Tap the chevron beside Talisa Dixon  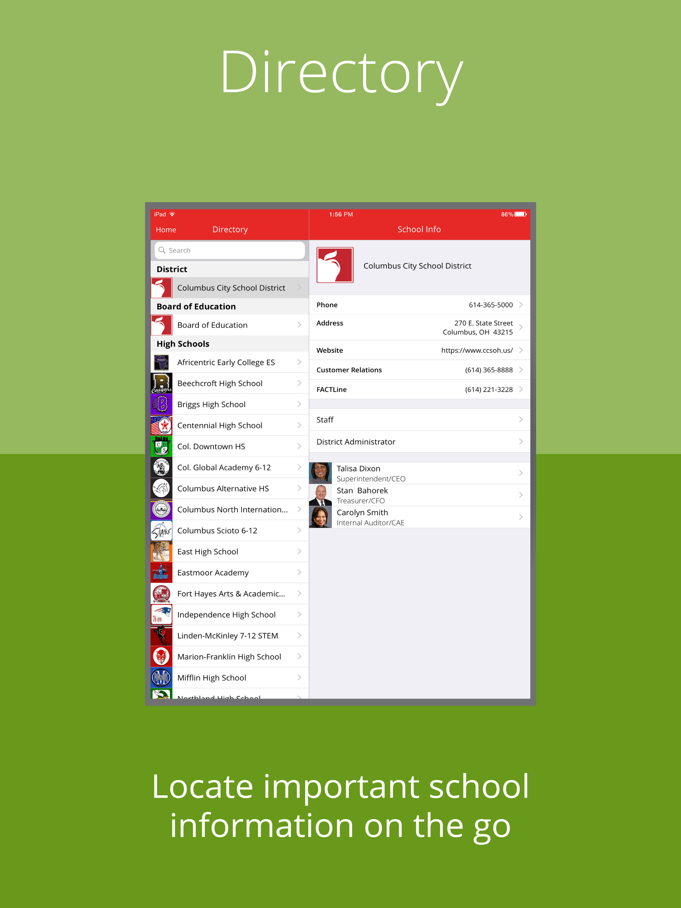521,473
